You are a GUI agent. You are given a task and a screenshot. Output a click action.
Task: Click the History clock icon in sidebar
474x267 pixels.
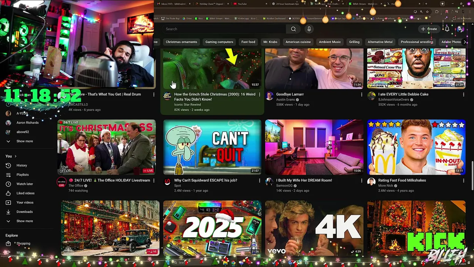(8, 165)
